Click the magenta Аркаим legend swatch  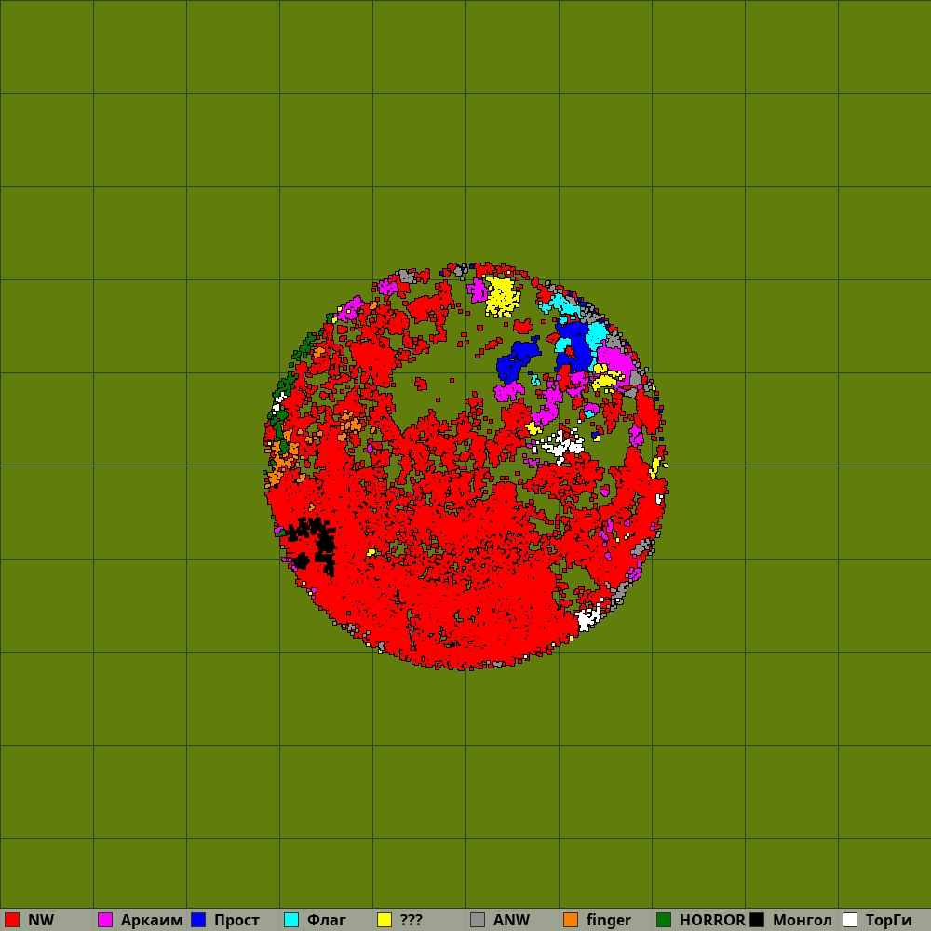click(105, 920)
